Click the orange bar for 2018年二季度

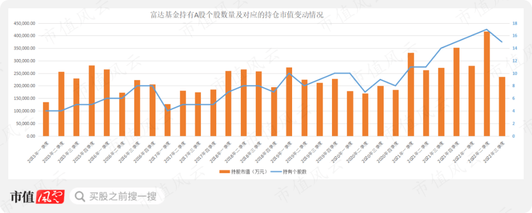tap(244, 103)
